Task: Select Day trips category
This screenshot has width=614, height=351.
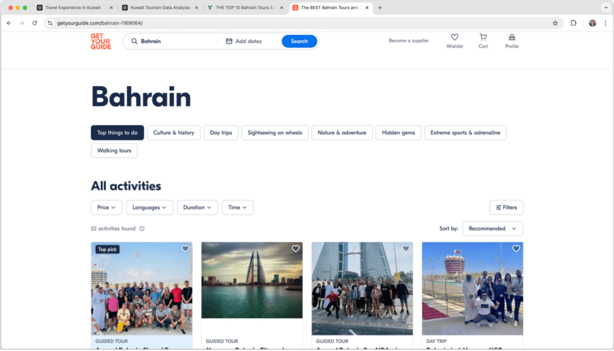Action: [x=221, y=132]
